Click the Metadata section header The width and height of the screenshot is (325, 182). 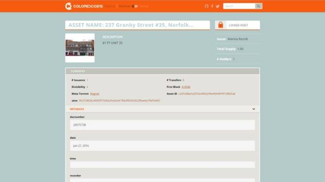coord(162,109)
